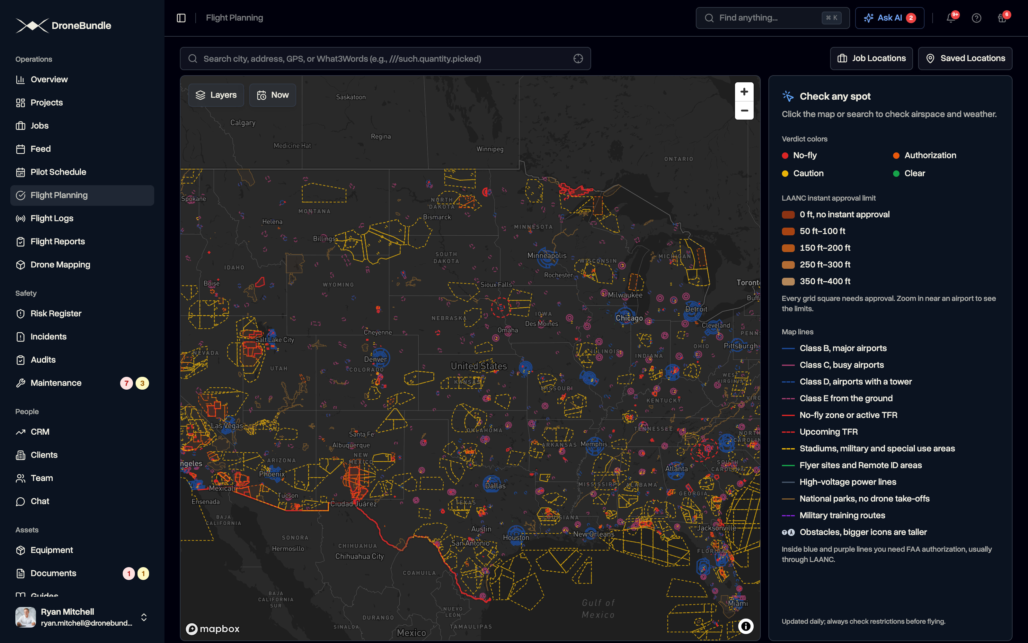Open the Team page

point(82,478)
